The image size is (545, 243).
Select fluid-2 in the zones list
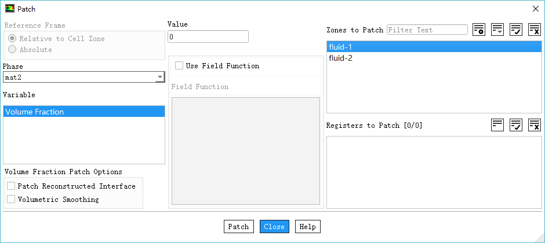340,58
